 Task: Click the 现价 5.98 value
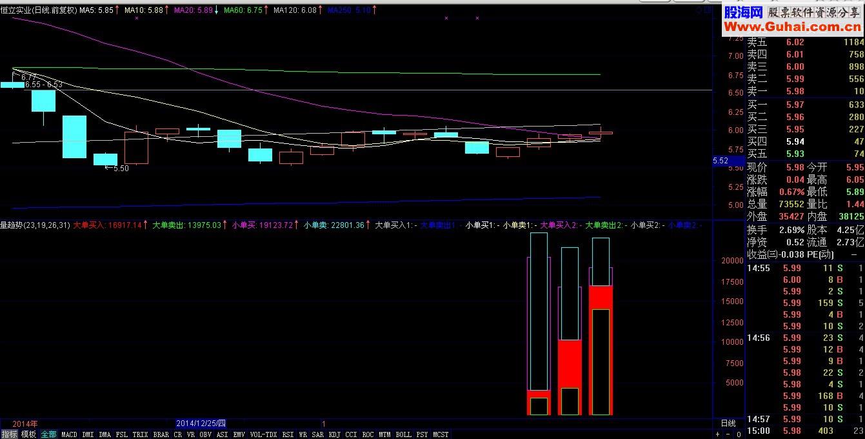coord(795,167)
